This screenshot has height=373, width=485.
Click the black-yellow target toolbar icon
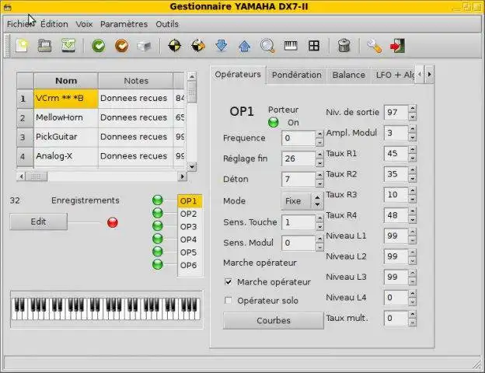(x=175, y=46)
